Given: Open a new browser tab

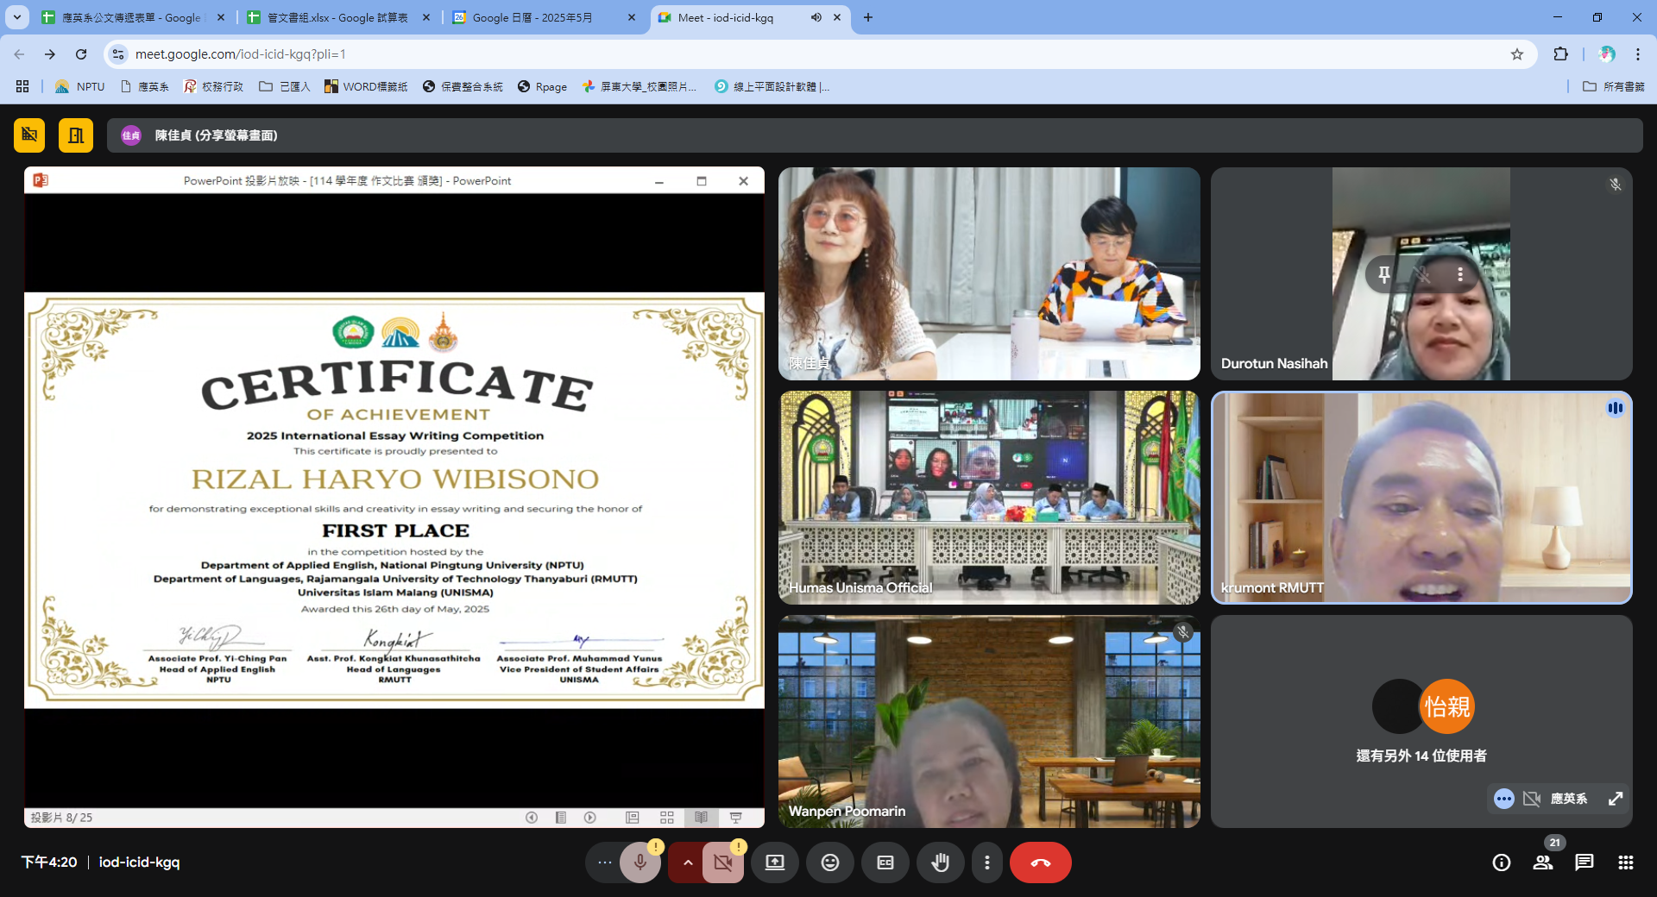Looking at the screenshot, I should click(868, 17).
